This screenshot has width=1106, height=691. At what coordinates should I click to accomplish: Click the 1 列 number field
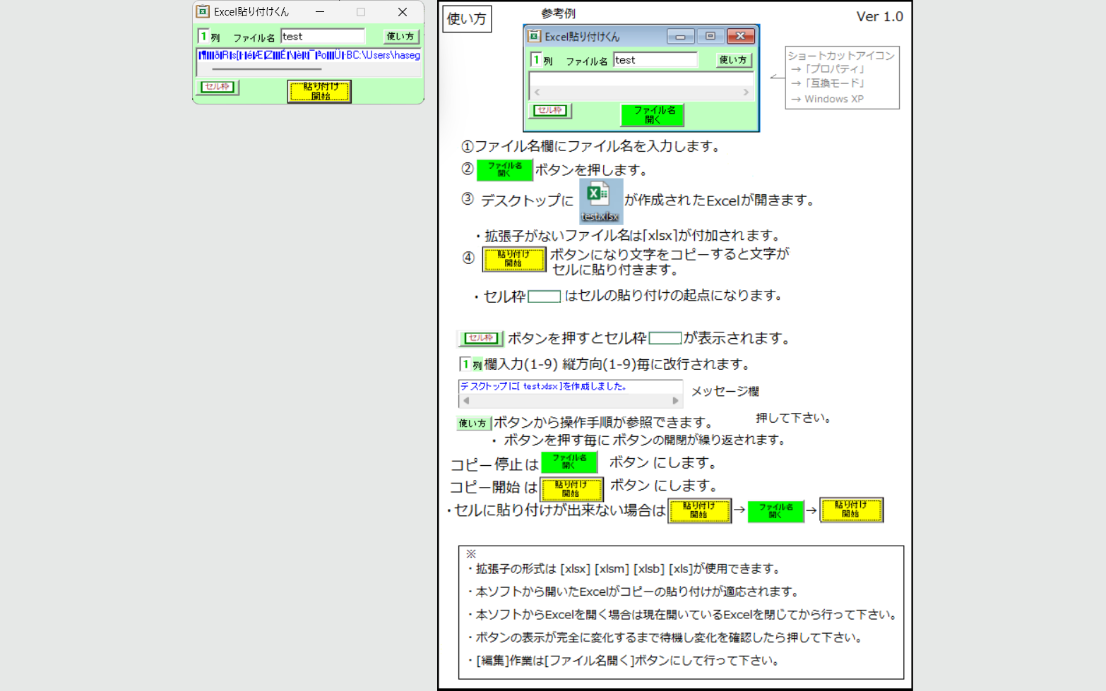205,36
